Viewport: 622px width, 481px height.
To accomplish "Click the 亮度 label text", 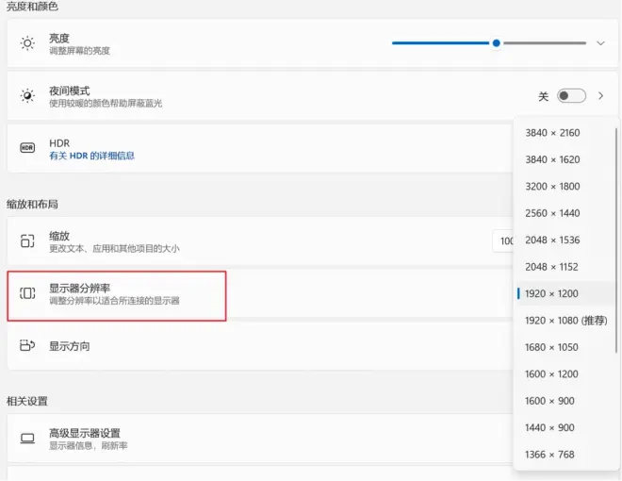I will (x=59, y=38).
